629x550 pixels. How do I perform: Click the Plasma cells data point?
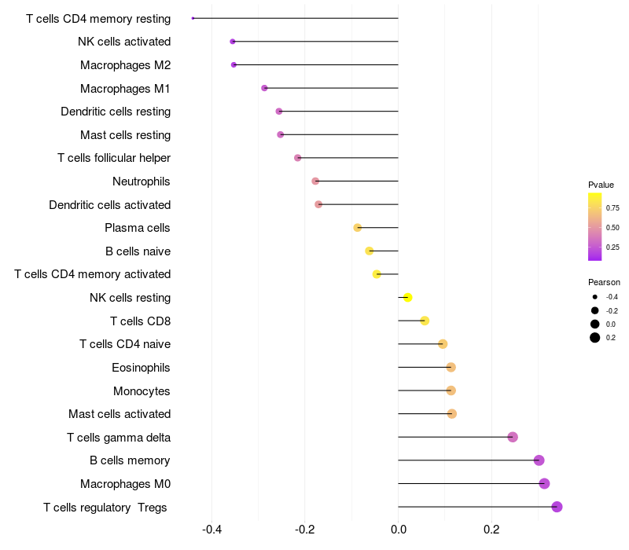[358, 228]
